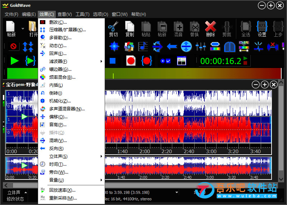
Task: Click 2:40 on the waveform timeline
Action: tap(189, 151)
